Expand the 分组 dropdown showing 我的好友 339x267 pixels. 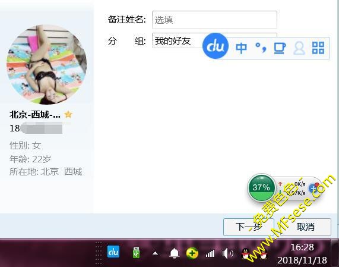(178, 40)
